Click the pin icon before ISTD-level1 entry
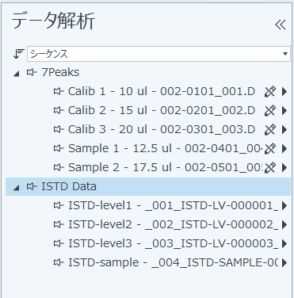This screenshot has width=294, height=298. tap(59, 205)
